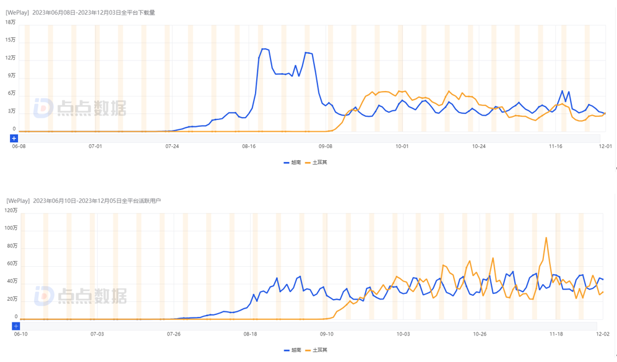Toggle 土耳其 series in active users legend
Image resolution: width=617 pixels, height=362 pixels.
pos(316,350)
